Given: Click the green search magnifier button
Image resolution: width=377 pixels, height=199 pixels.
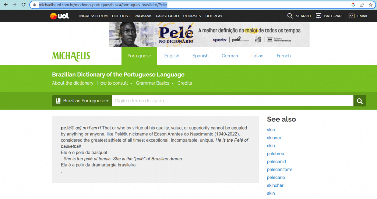Looking at the screenshot, I should [360, 101].
